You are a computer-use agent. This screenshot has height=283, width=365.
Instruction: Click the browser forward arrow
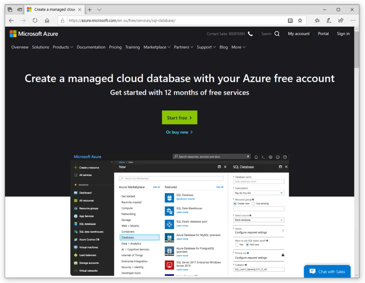tap(23, 20)
